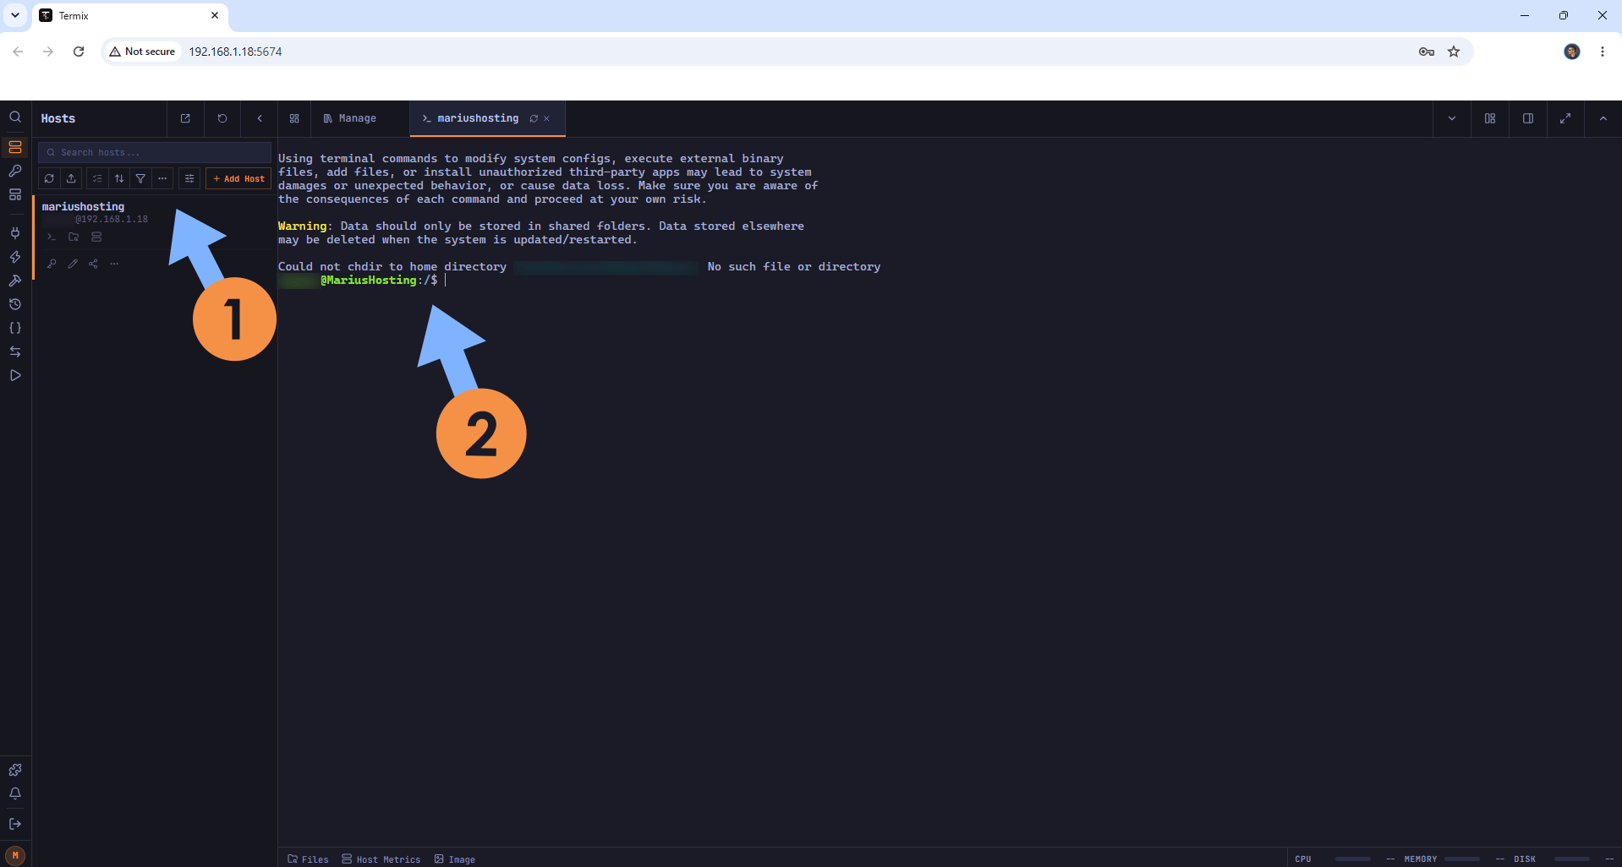
Task: Toggle multi-select checklist mode for hosts
Action: tap(97, 178)
